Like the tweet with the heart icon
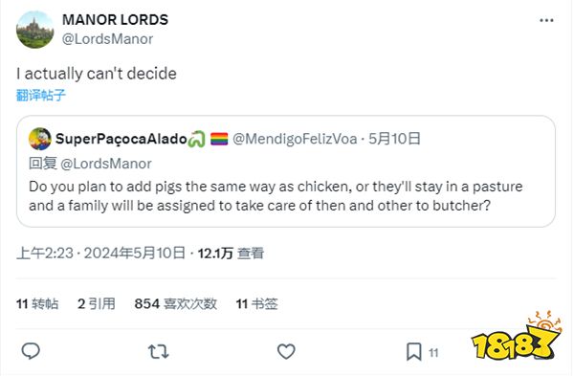Viewport: 574px width, 376px height. pos(286,351)
